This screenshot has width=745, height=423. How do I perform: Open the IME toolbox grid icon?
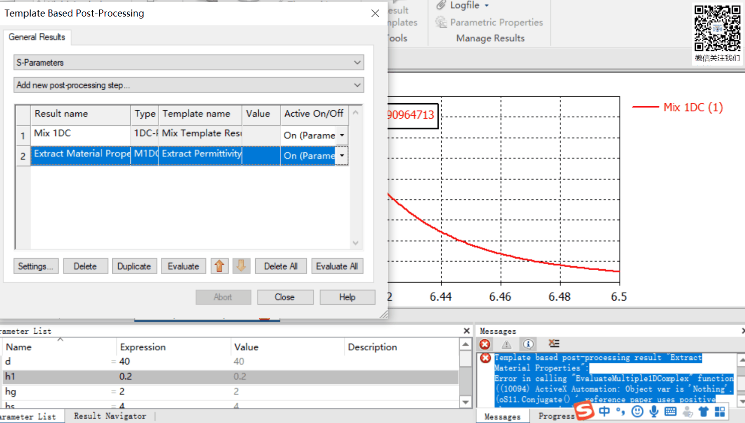(720, 411)
